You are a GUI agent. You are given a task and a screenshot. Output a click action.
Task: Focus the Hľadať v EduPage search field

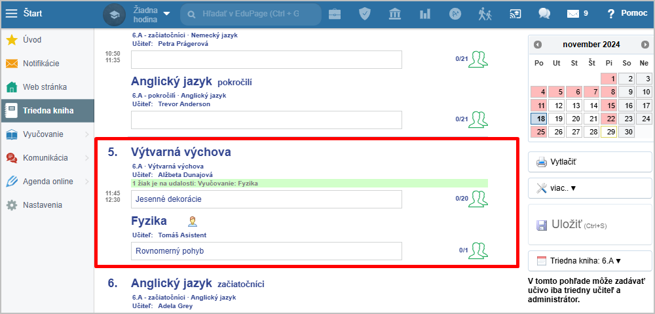[251, 14]
